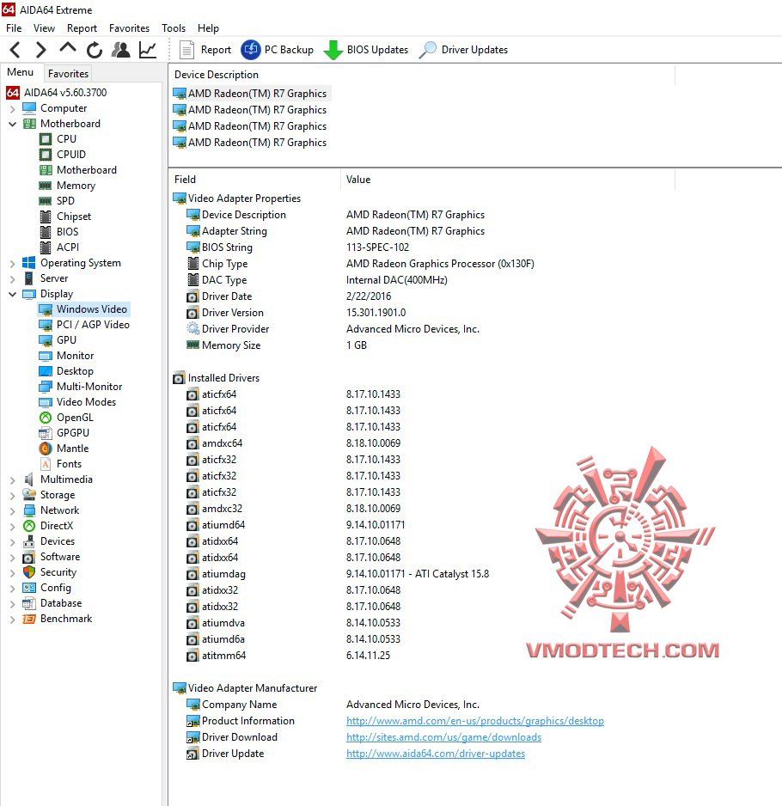Image resolution: width=782 pixels, height=806 pixels.
Task: Collapse the Display tree node
Action: pos(12,295)
